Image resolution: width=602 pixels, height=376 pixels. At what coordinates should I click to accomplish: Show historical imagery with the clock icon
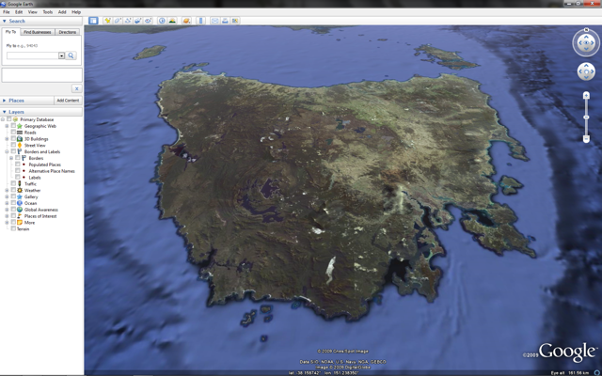[x=162, y=21]
